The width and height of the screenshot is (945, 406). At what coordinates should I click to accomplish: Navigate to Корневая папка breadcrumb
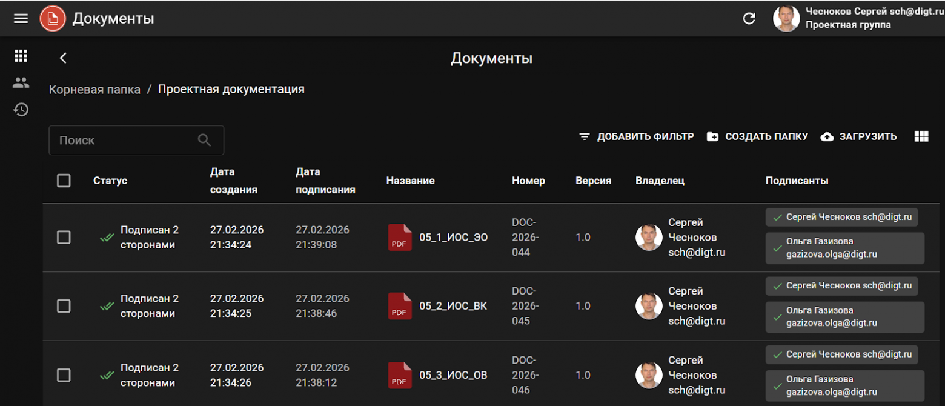click(x=94, y=90)
